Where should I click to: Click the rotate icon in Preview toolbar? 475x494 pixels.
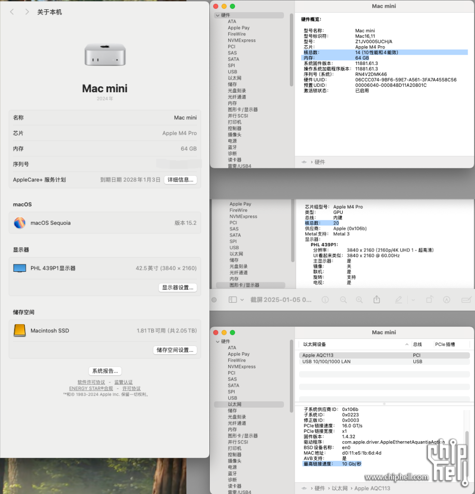tap(429, 299)
